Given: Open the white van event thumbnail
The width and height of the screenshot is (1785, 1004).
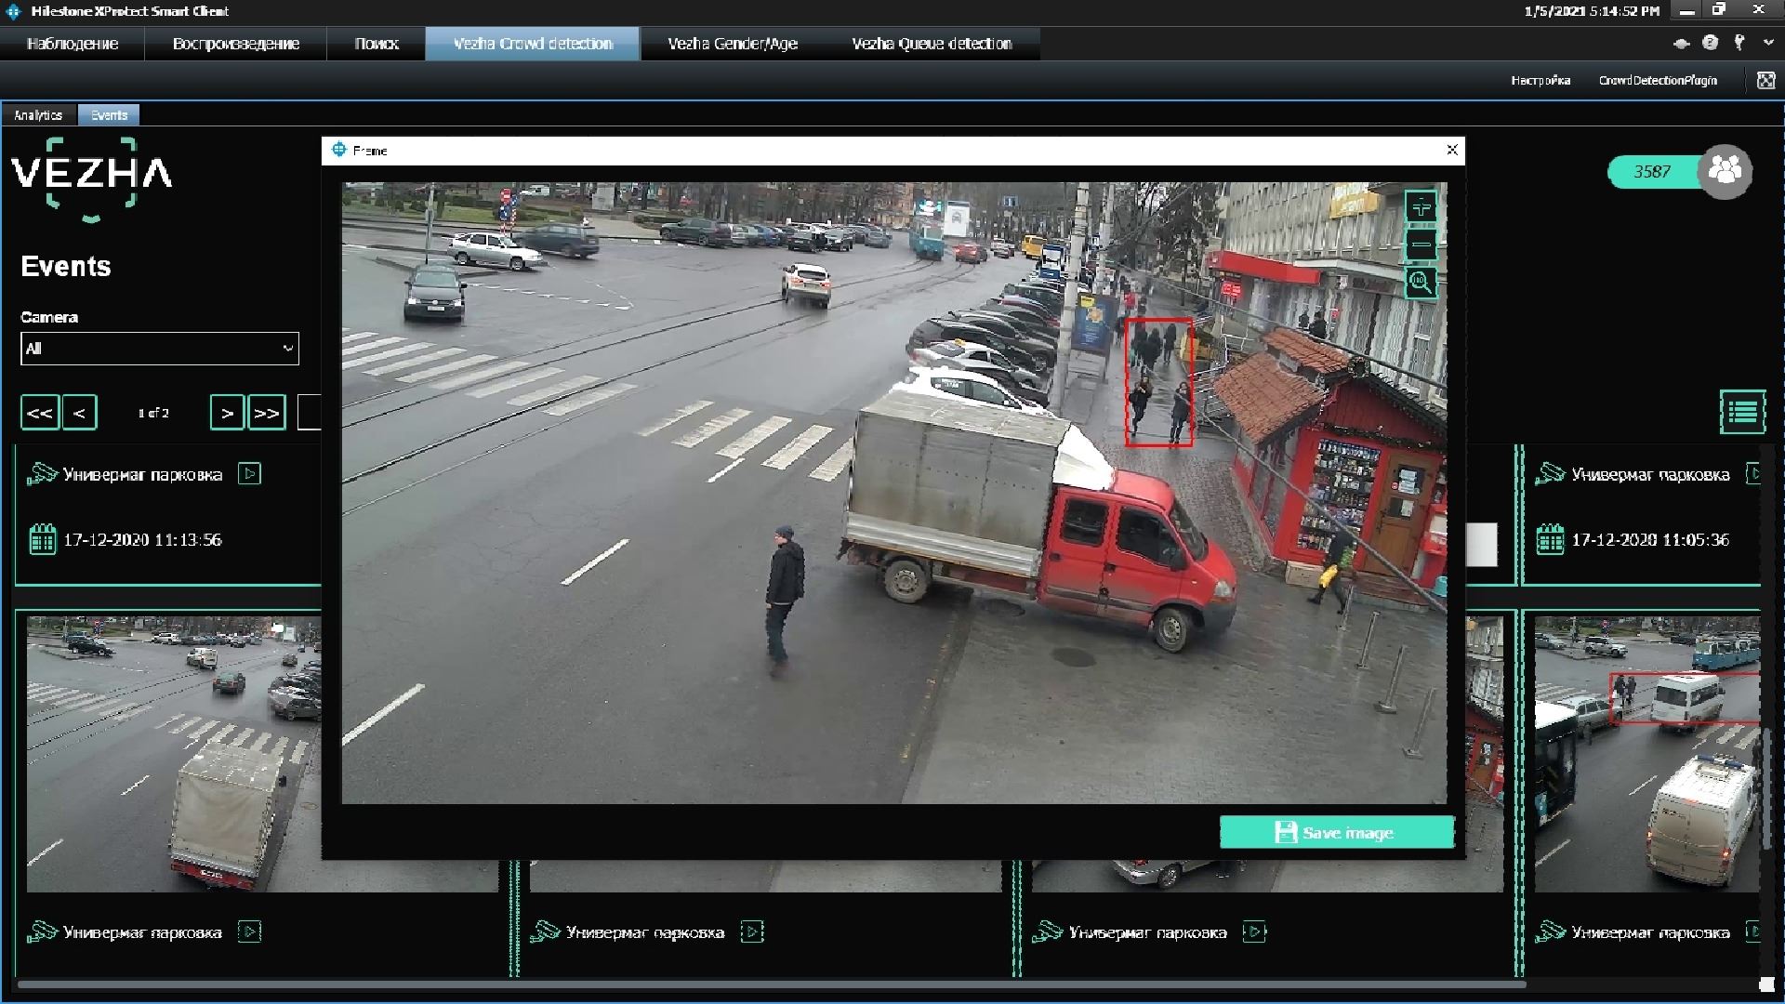Looking at the screenshot, I should point(1647,754).
